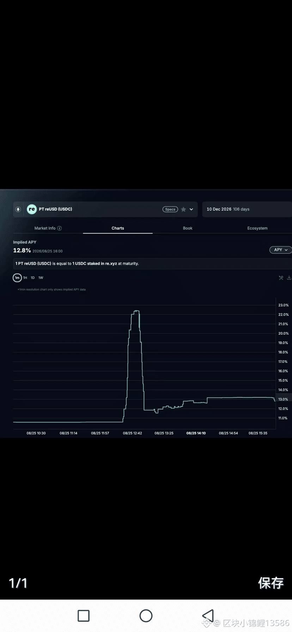Click the 08/25 12:42 axis label
The image size is (292, 632).
pos(132,433)
